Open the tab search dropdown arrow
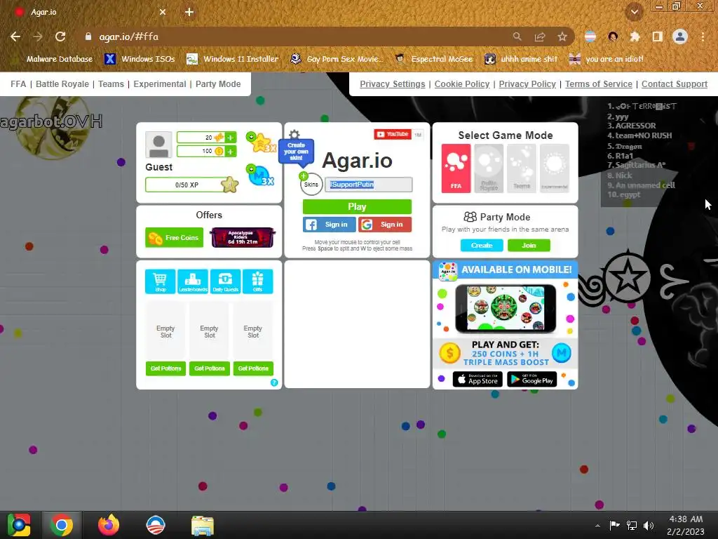Screen dimensions: 718x539 [634, 13]
